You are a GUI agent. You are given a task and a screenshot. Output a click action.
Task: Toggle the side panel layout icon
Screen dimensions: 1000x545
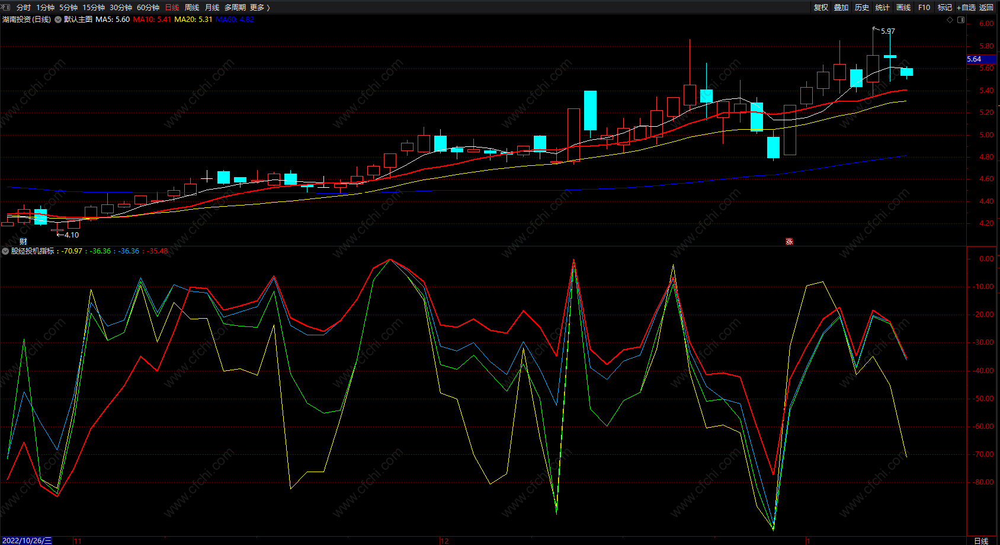coord(961,20)
